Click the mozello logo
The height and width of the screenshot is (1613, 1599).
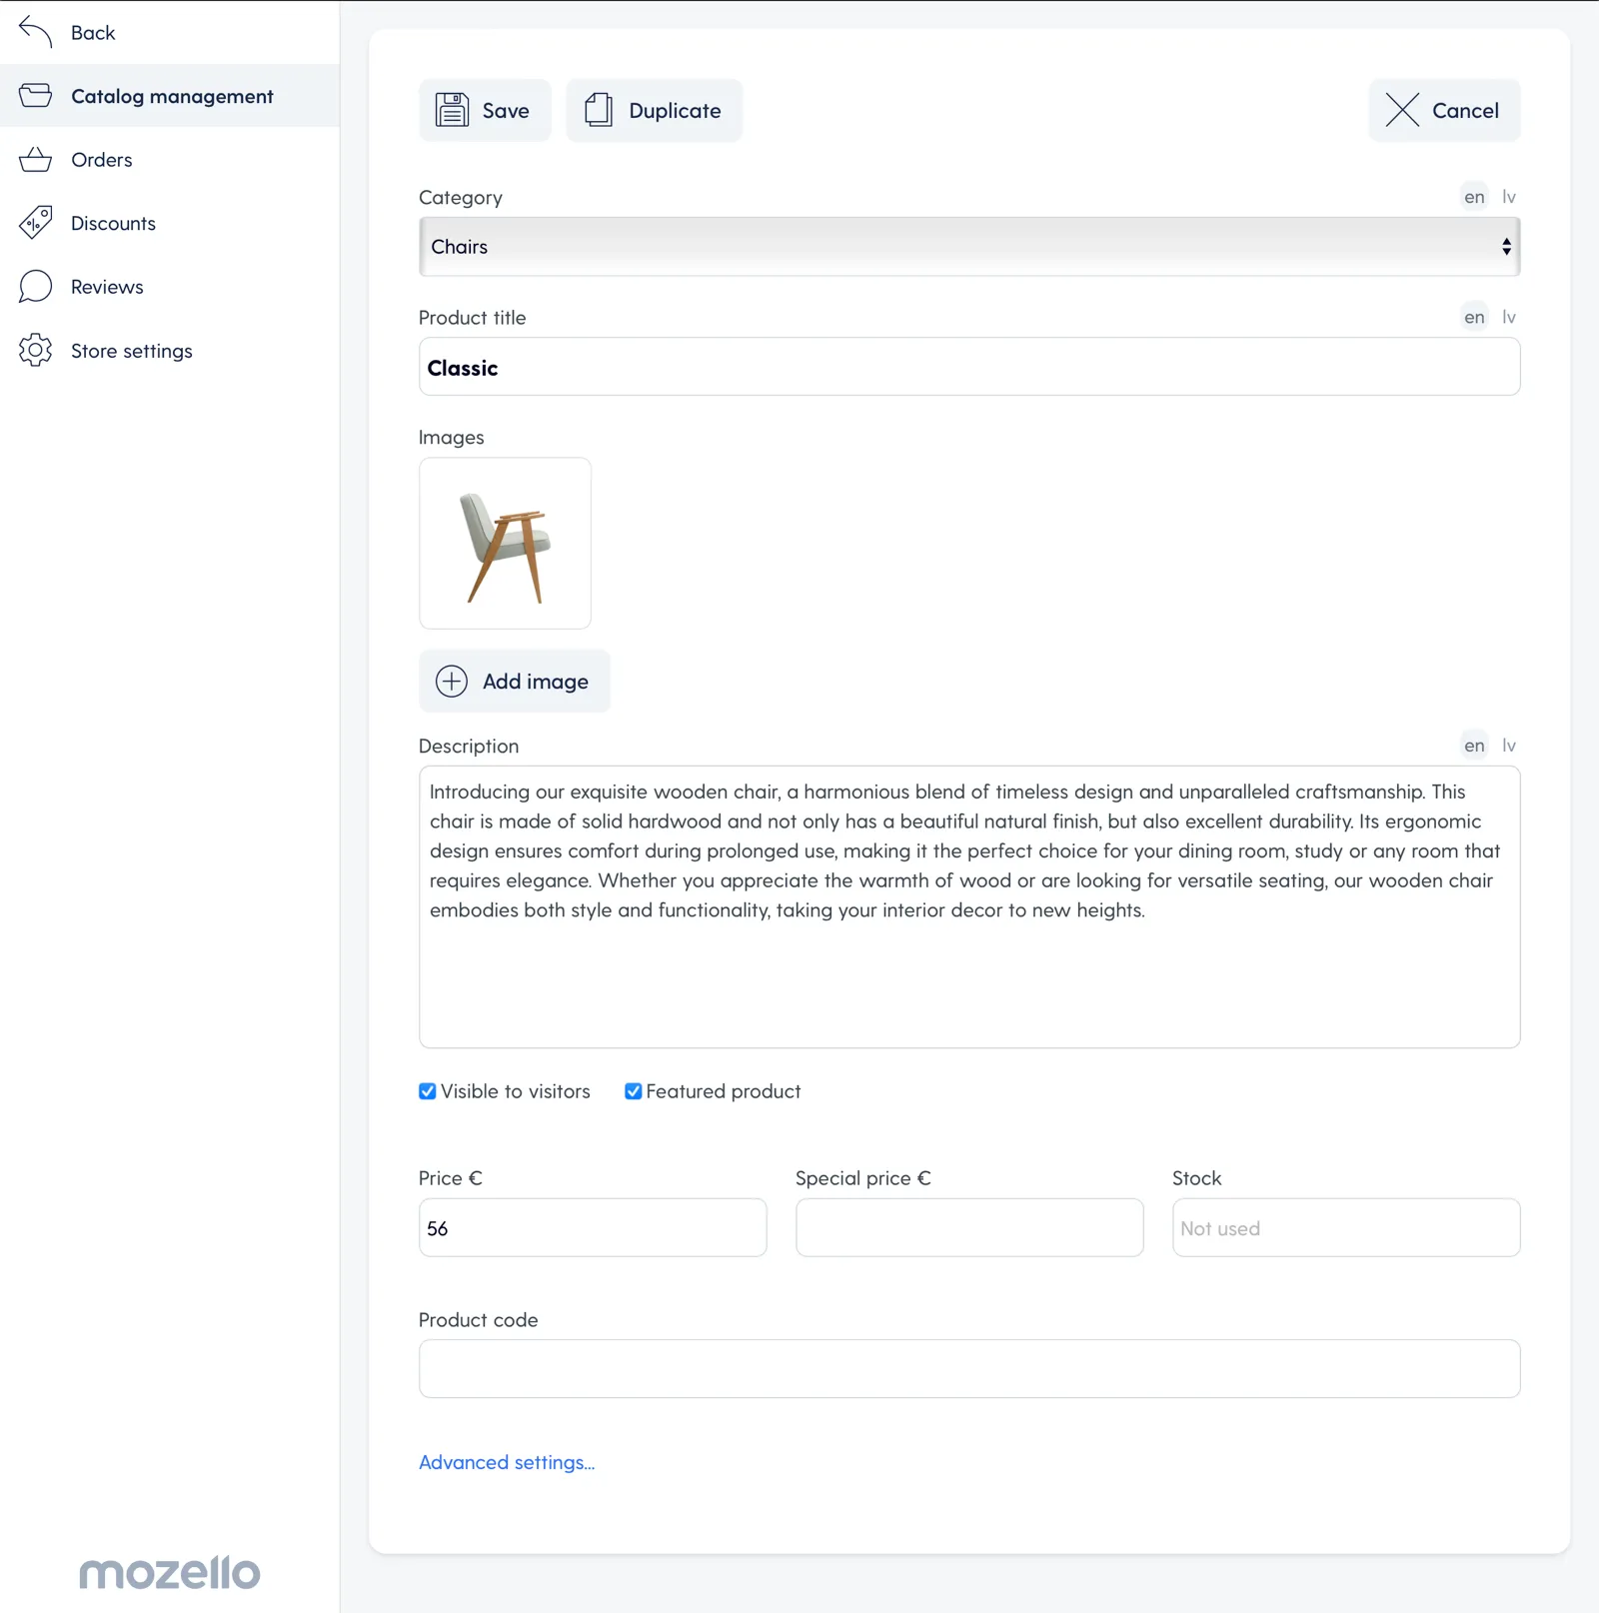click(x=170, y=1573)
